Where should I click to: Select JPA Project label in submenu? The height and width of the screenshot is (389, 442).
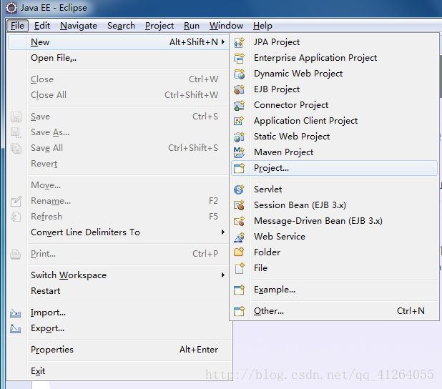coord(277,42)
